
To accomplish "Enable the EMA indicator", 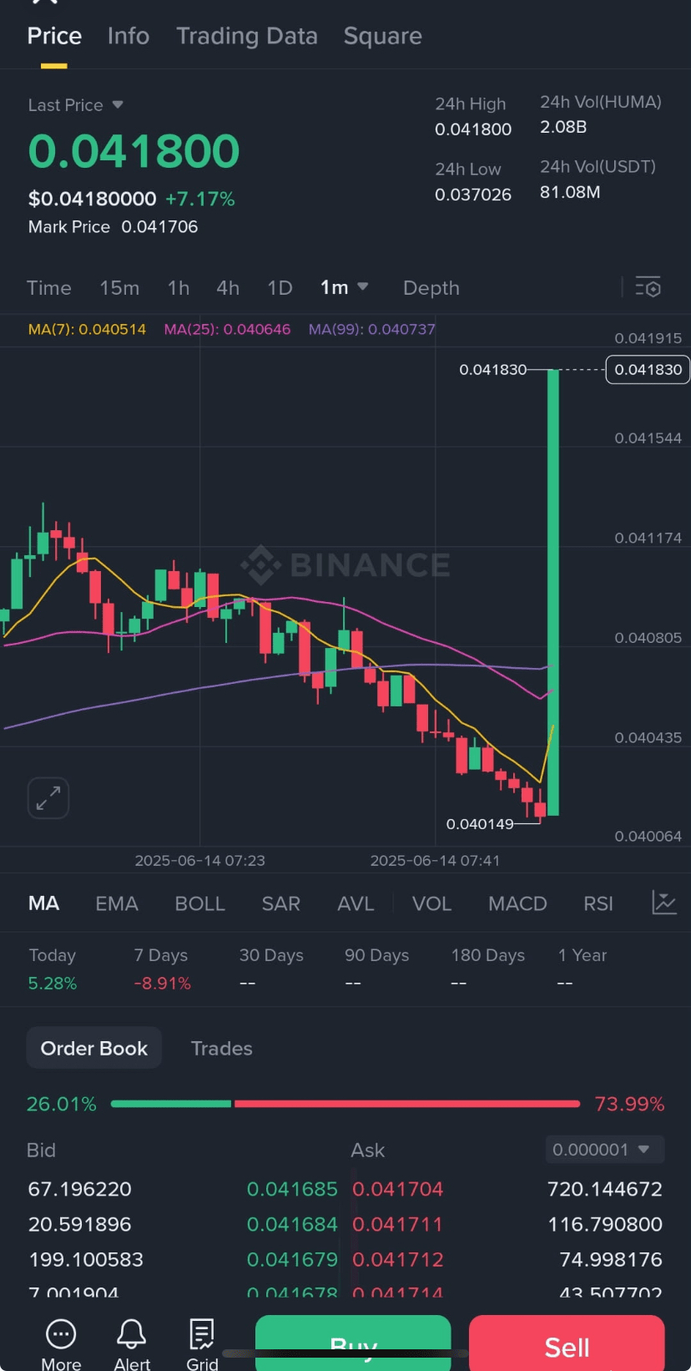I will pos(117,903).
